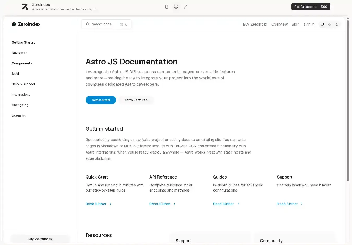352x245 pixels.
Task: Click the API Reference card title
Action: tap(163, 177)
